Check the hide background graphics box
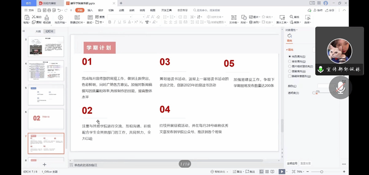Viewport: 369px width, 175px height. click(290, 76)
